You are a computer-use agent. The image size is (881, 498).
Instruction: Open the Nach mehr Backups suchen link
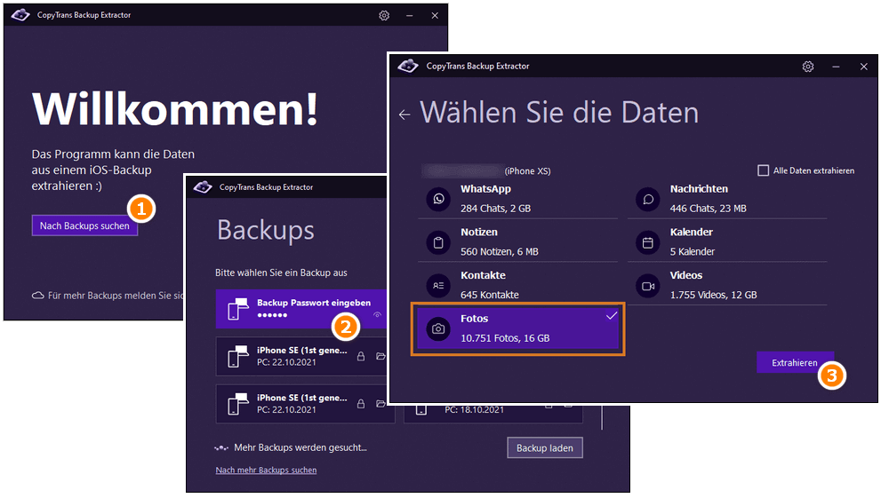point(266,470)
